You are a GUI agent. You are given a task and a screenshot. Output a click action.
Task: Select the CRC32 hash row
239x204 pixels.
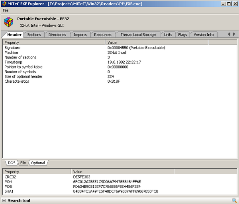point(119,177)
